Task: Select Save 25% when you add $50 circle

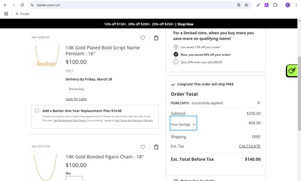Action: tap(176, 62)
